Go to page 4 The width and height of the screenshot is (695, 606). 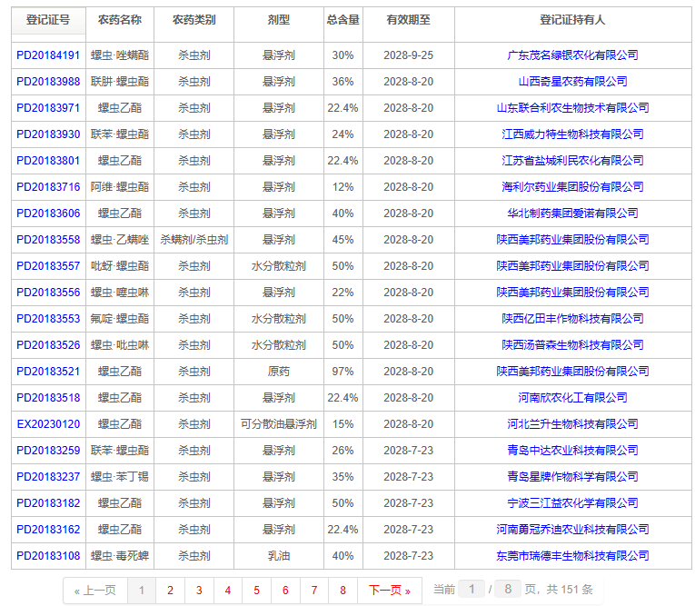point(228,591)
